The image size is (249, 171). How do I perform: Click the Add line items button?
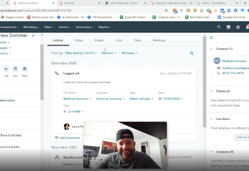tap(241, 137)
